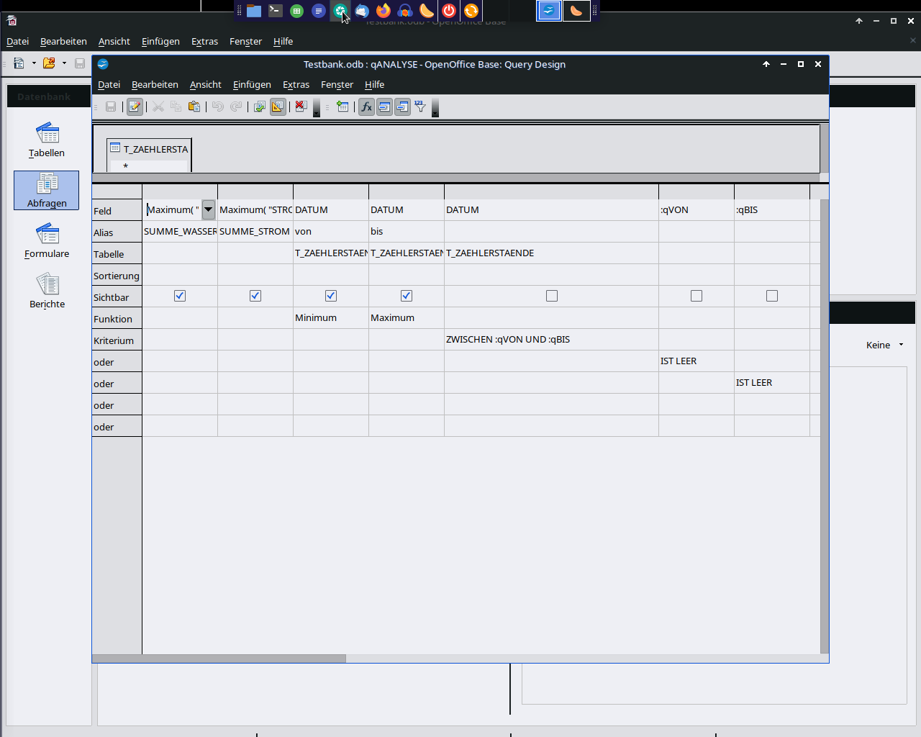
Task: Open Berichte section in database pane
Action: pos(47,291)
